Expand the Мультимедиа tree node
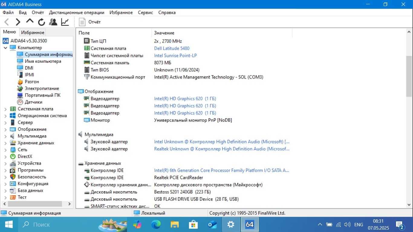This screenshot has width=413, height=232. click(x=5, y=136)
